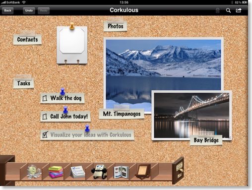The image size is (252, 190).
Task: Click the trash can icon
Action: click(217, 10)
